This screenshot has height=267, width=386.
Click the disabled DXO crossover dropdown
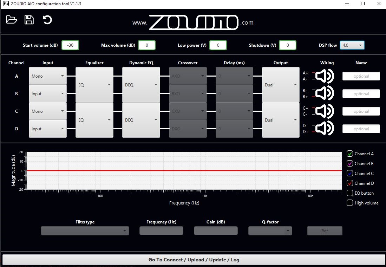pyautogui.click(x=188, y=129)
